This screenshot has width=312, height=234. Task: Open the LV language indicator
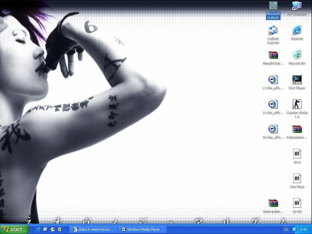pos(286,229)
